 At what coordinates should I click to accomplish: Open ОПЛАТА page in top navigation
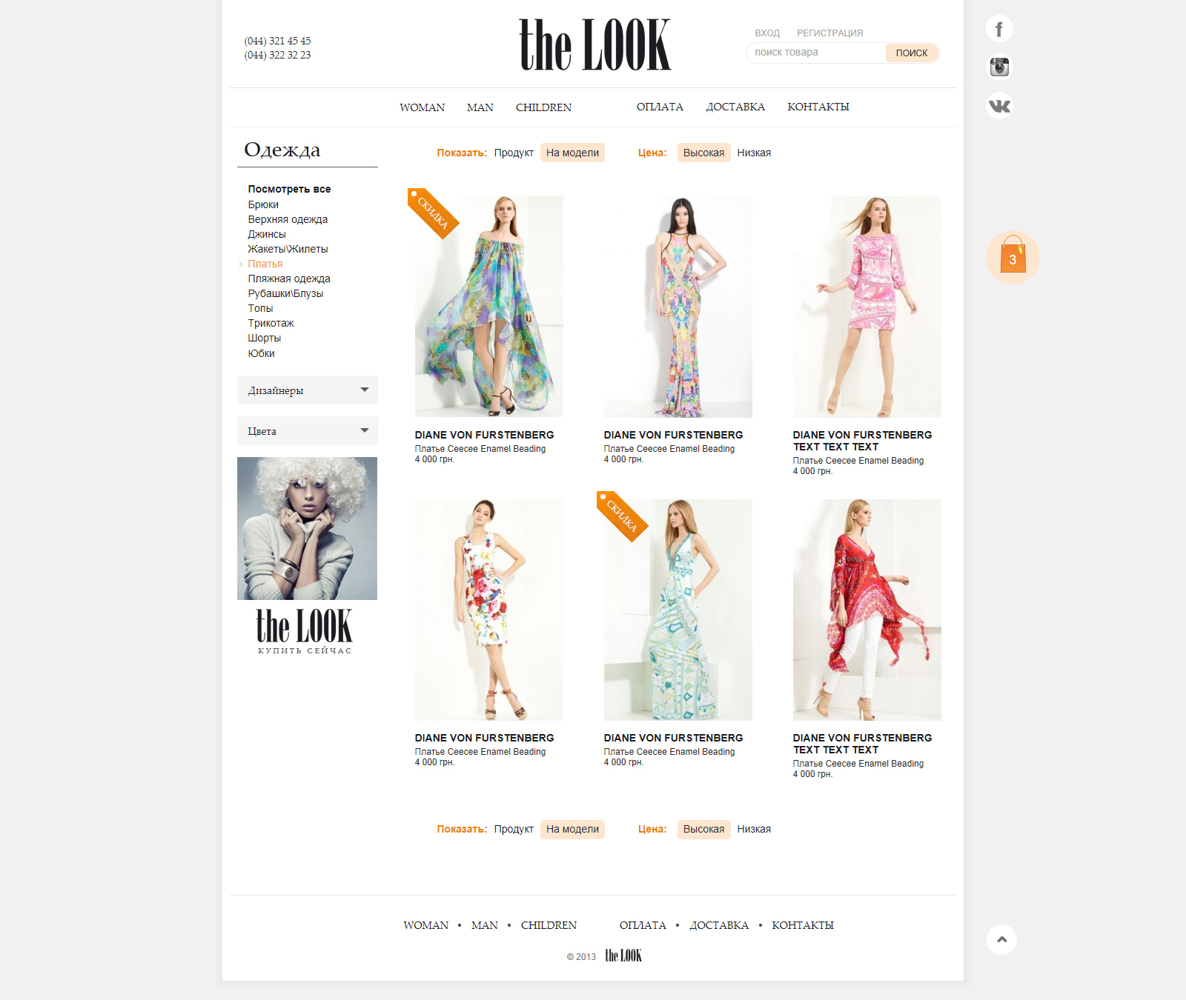pos(660,107)
